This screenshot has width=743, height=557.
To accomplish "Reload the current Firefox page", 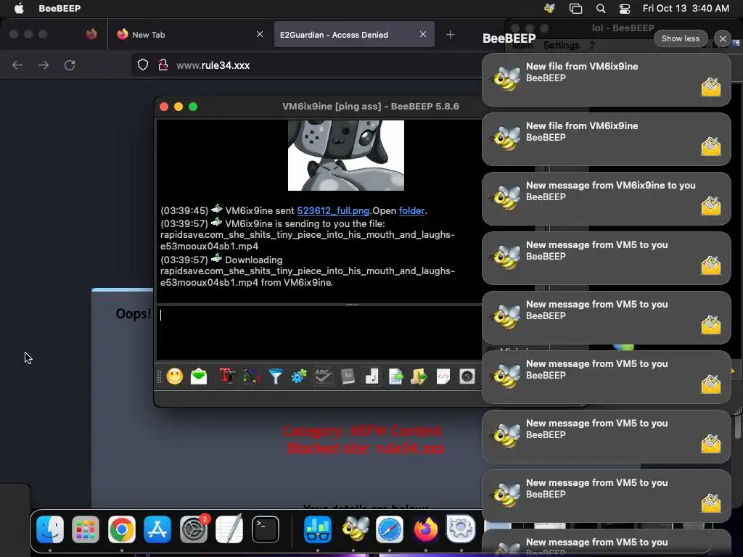I will (x=70, y=65).
